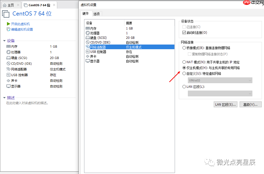Select LAN 区段(L) radio button
Viewport: 264px width, 174px height.
click(x=184, y=86)
